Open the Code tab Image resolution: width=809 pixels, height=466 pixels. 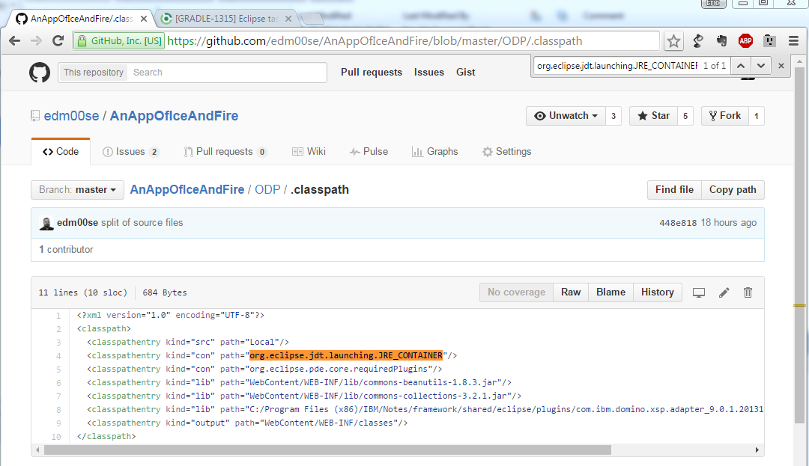coord(61,151)
